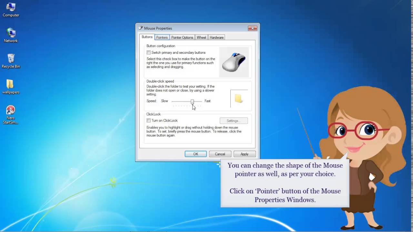Open the Wheel tab

point(201,37)
